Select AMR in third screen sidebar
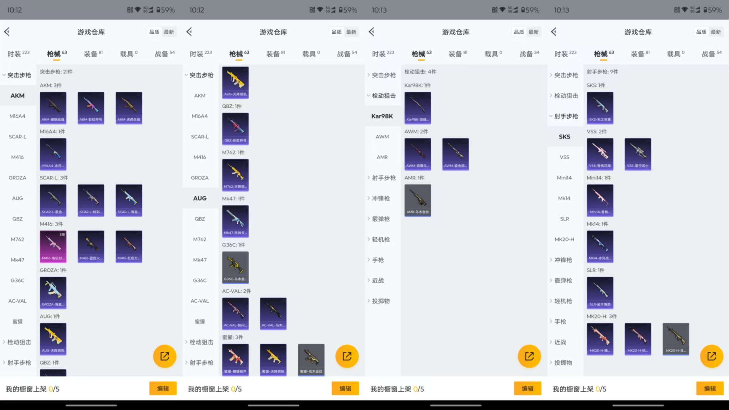 tap(382, 157)
